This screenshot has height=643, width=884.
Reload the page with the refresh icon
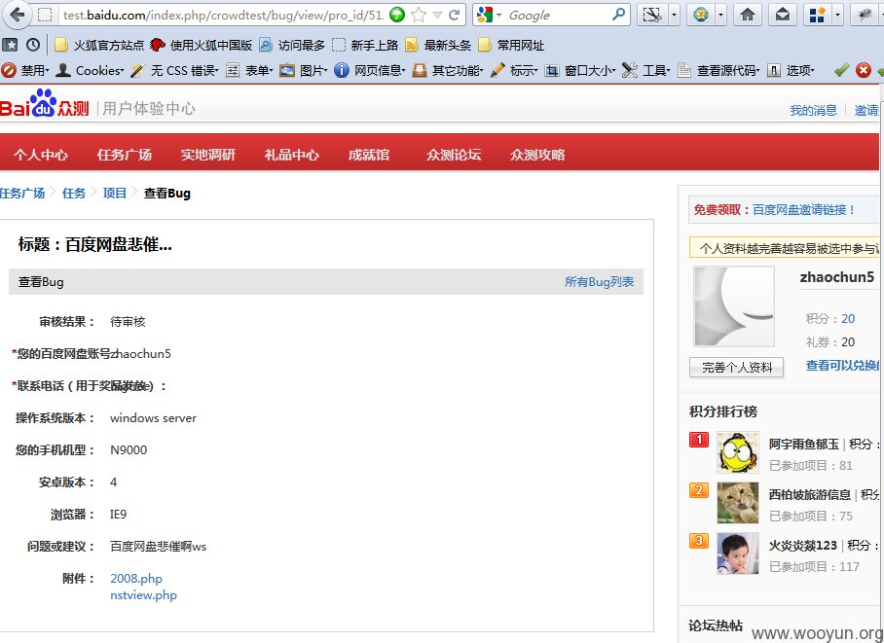tap(454, 15)
